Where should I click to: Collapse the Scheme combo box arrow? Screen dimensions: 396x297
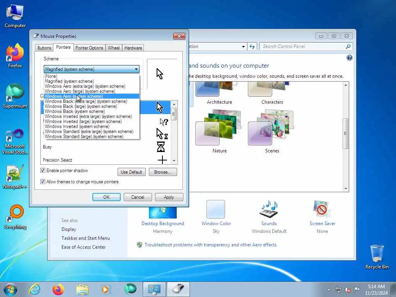click(x=136, y=69)
